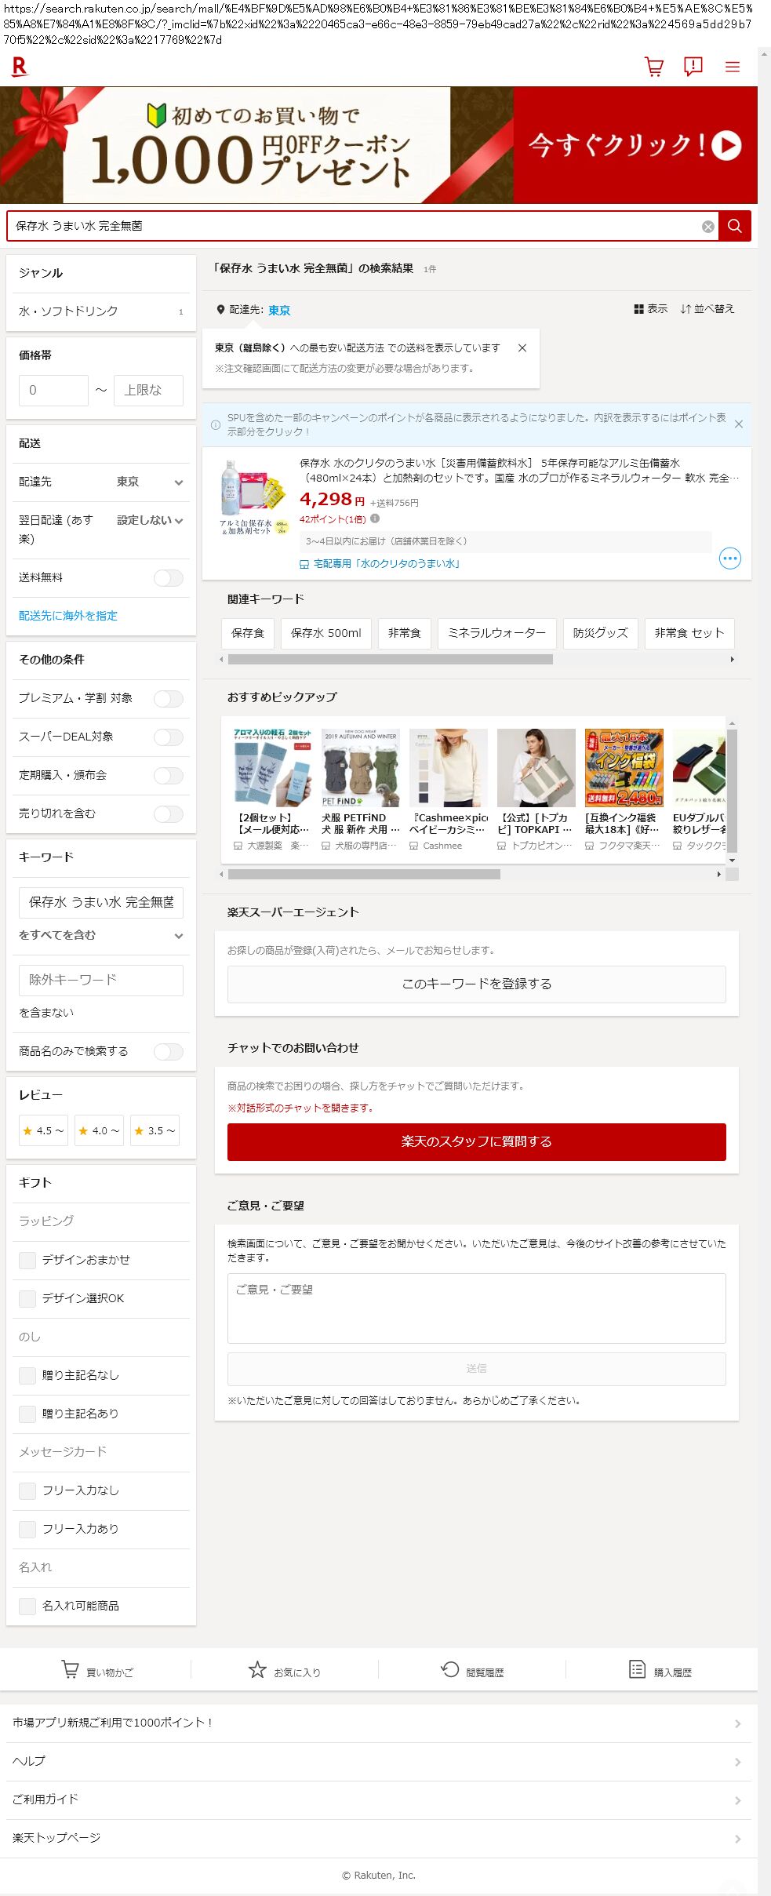
Task: Open 宅配専用「水のクリタのうまい水」shop link
Action: coord(387,564)
